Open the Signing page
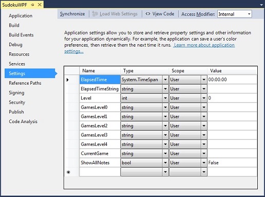 [16, 93]
